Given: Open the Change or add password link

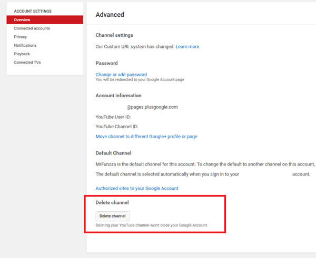Looking at the screenshot, I should [121, 75].
